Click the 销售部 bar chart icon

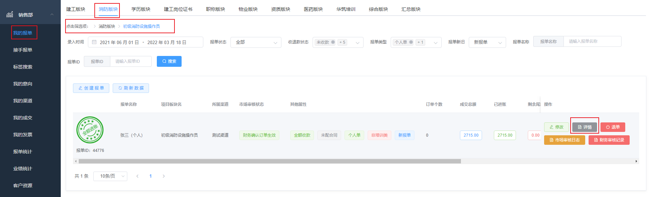point(10,15)
